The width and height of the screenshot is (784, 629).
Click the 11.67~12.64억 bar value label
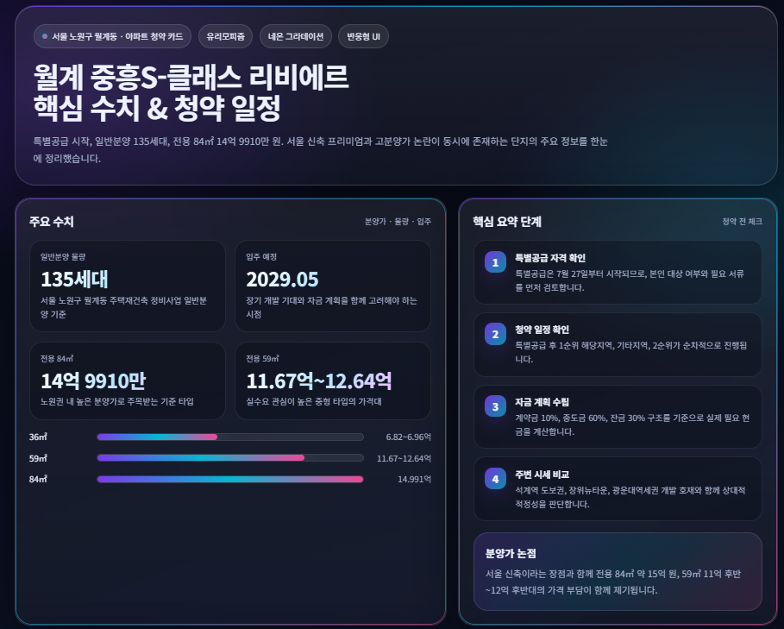tap(404, 458)
